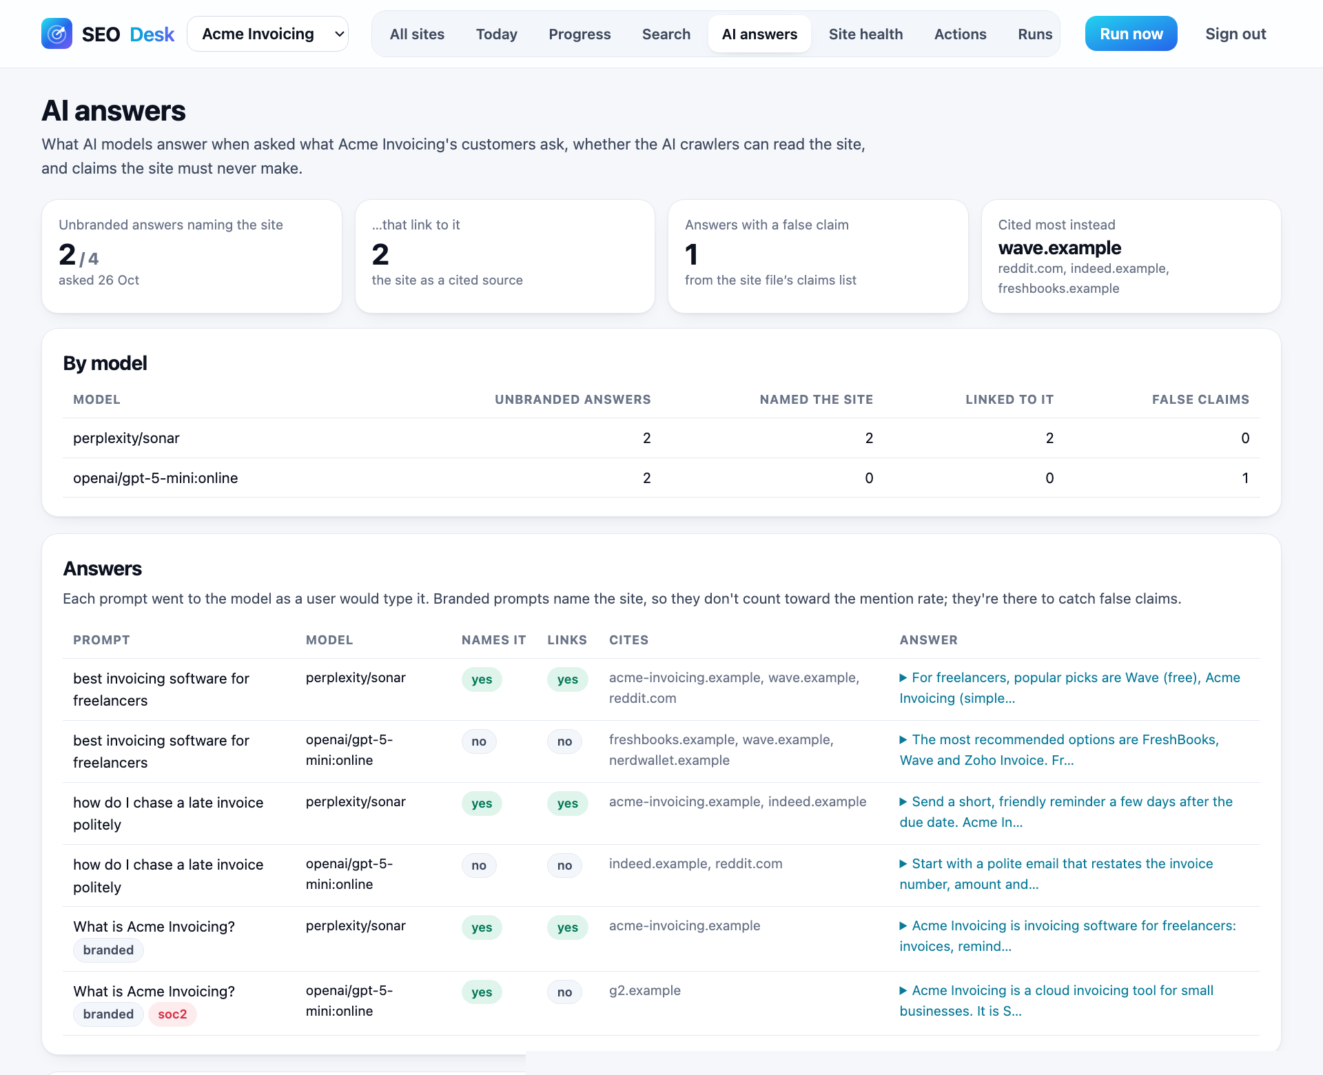Image resolution: width=1323 pixels, height=1075 pixels.
Task: Click the 'Unbranded answers naming the site' card
Action: (x=192, y=256)
